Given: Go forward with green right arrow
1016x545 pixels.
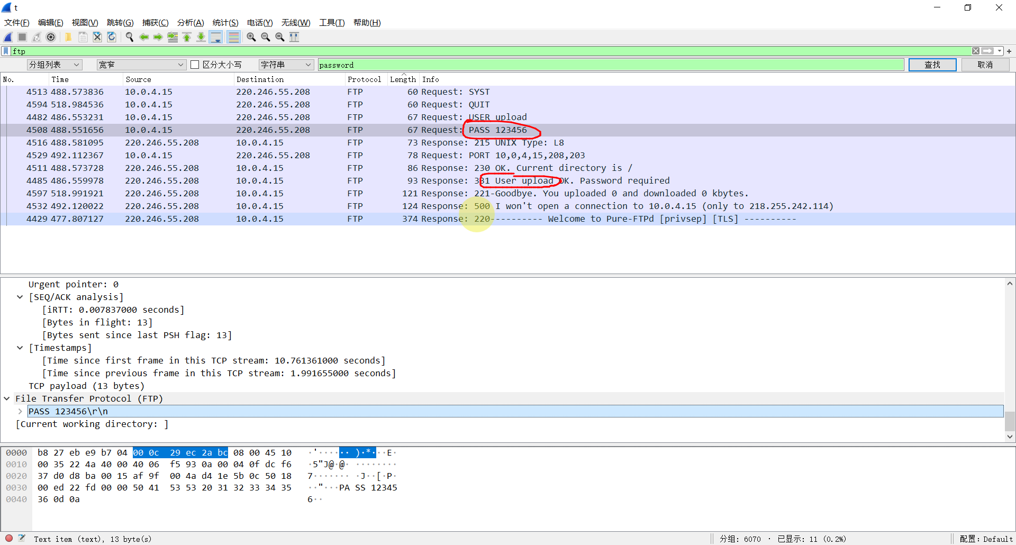Looking at the screenshot, I should [158, 37].
